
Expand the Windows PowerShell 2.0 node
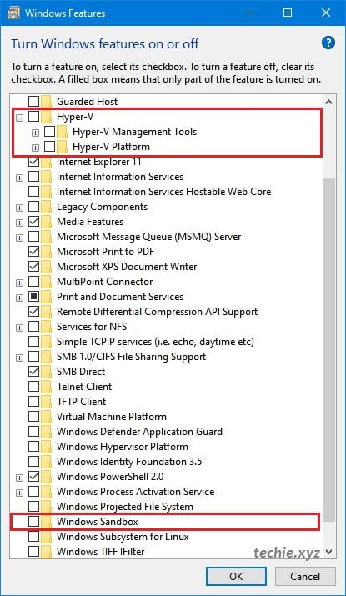click(x=19, y=478)
